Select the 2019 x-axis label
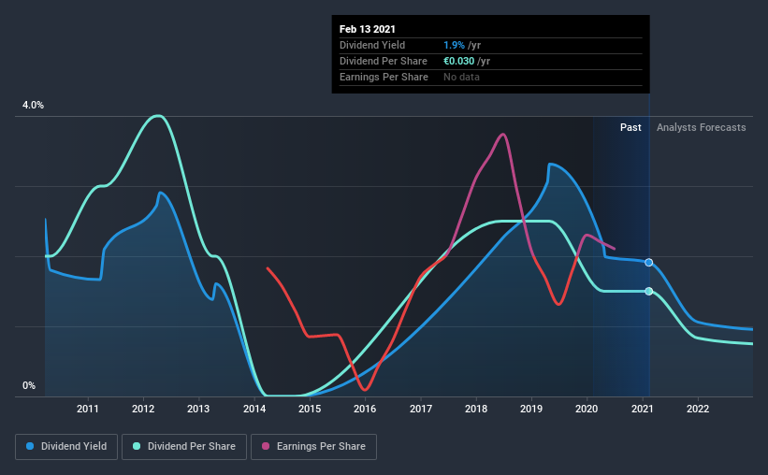Image resolution: width=768 pixels, height=475 pixels. pyautogui.click(x=531, y=409)
